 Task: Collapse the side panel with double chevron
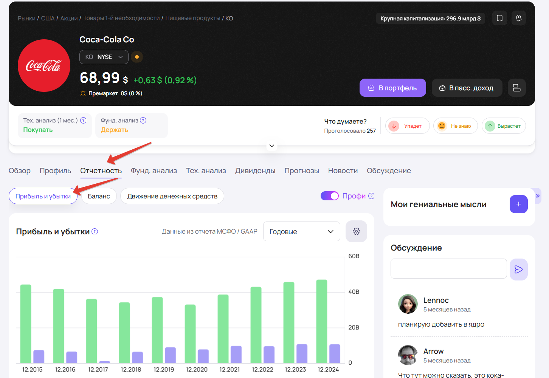(538, 196)
